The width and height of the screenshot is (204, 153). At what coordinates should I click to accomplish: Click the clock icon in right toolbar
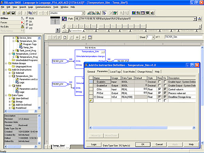pos(143,13)
